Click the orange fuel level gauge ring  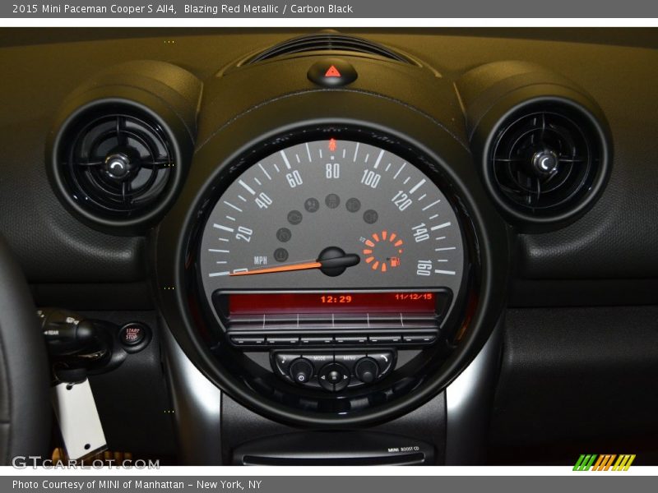click(x=381, y=251)
